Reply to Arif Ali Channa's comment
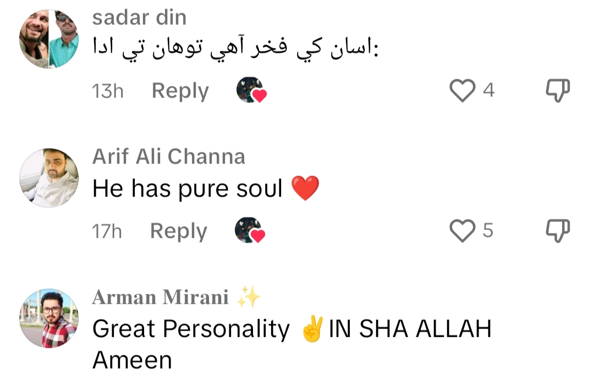 (179, 231)
